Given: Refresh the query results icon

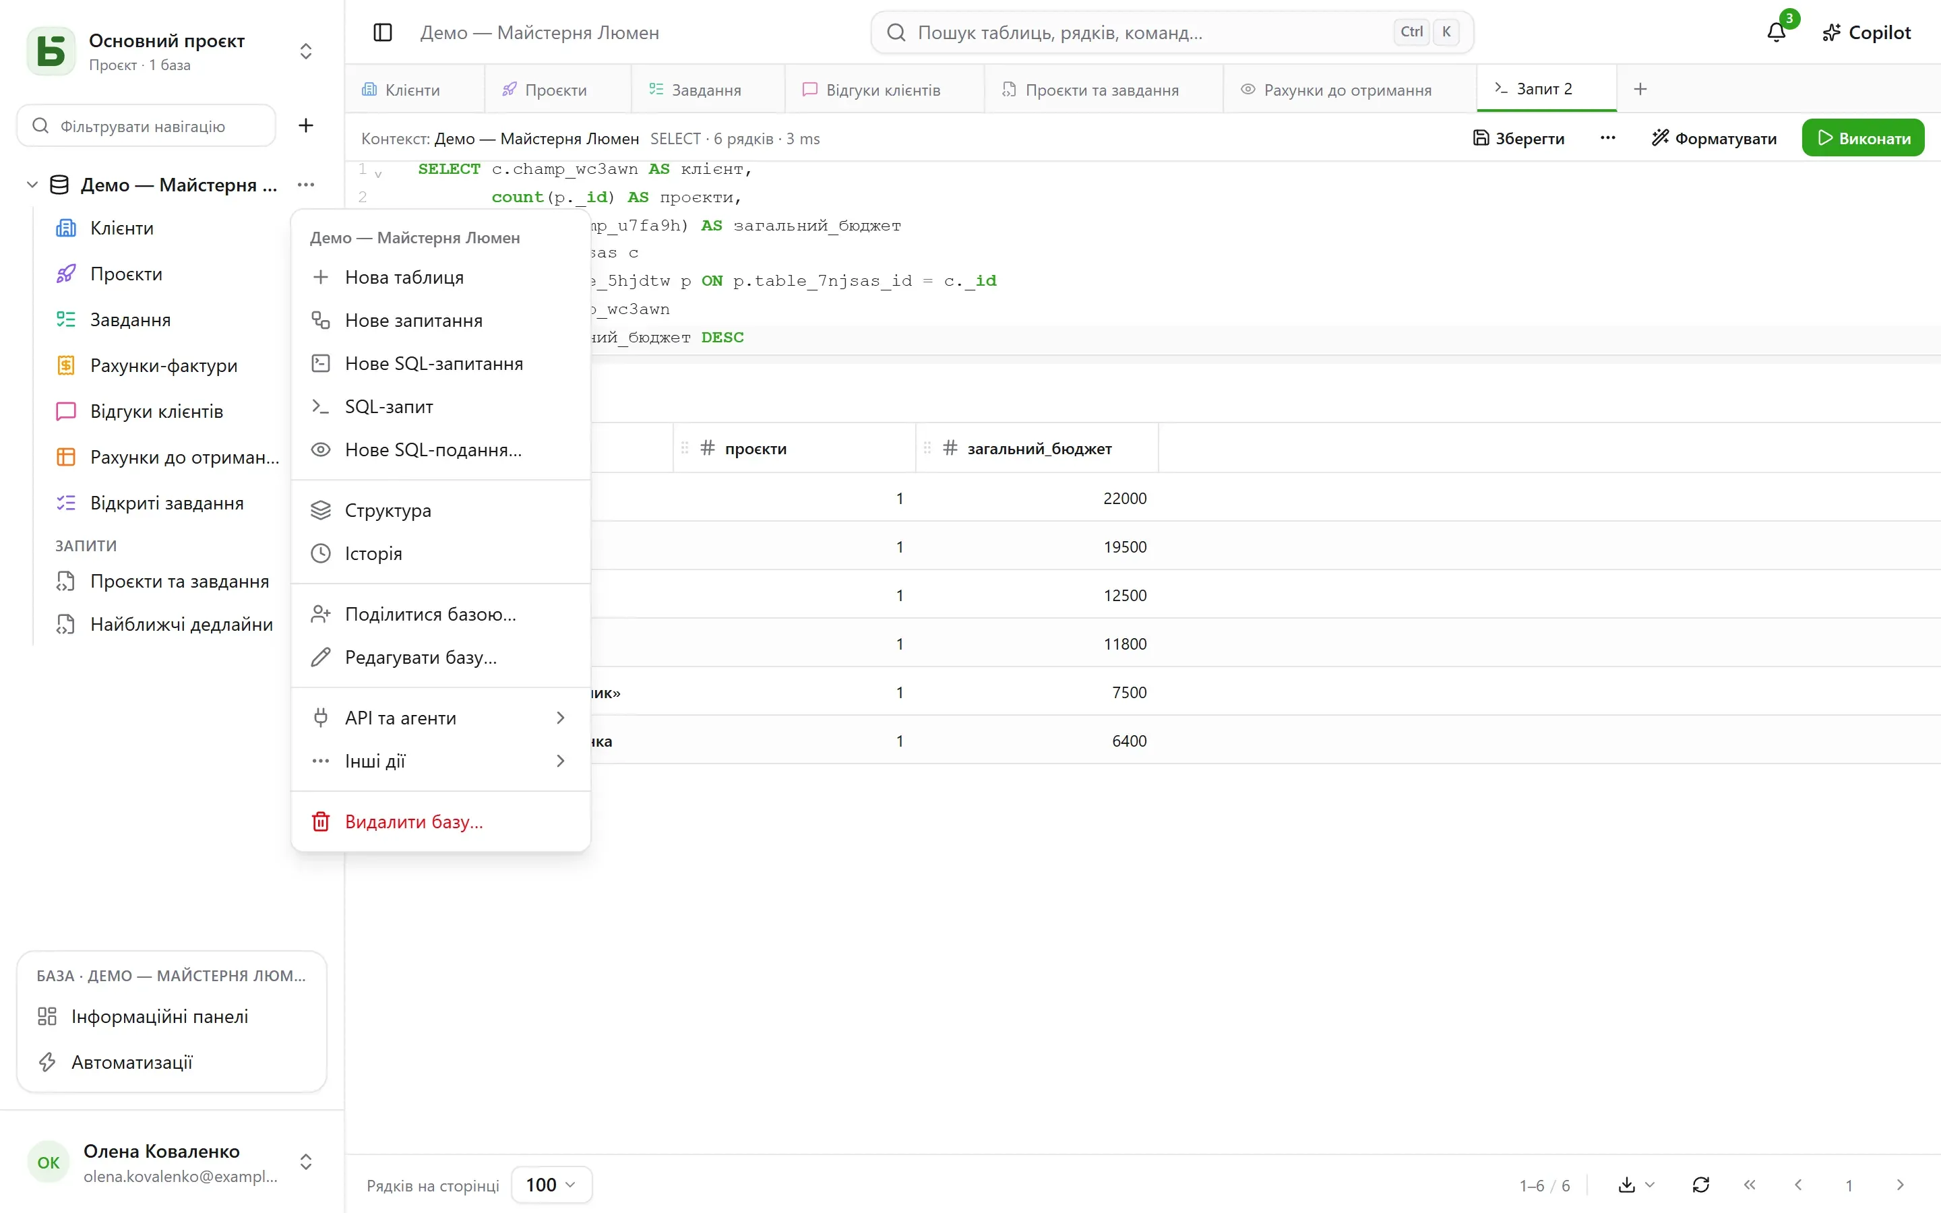Looking at the screenshot, I should 1700,1184.
